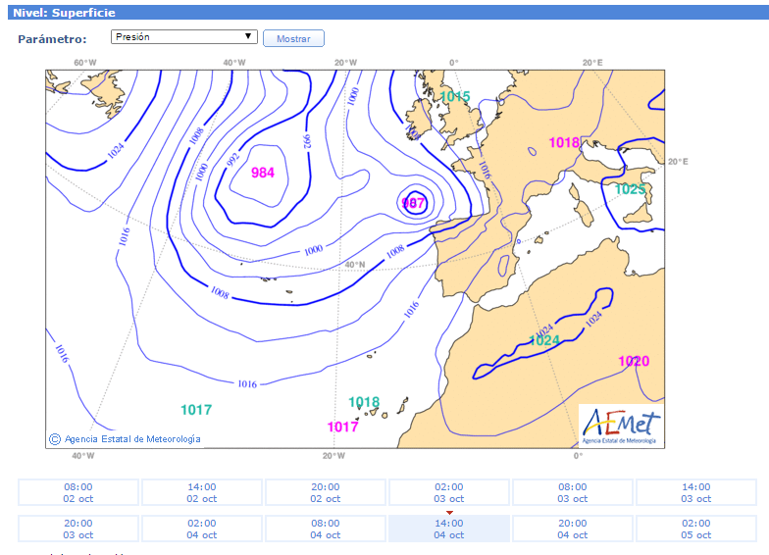
Task: Select the 08:00 03 oct time step
Action: [x=573, y=492]
